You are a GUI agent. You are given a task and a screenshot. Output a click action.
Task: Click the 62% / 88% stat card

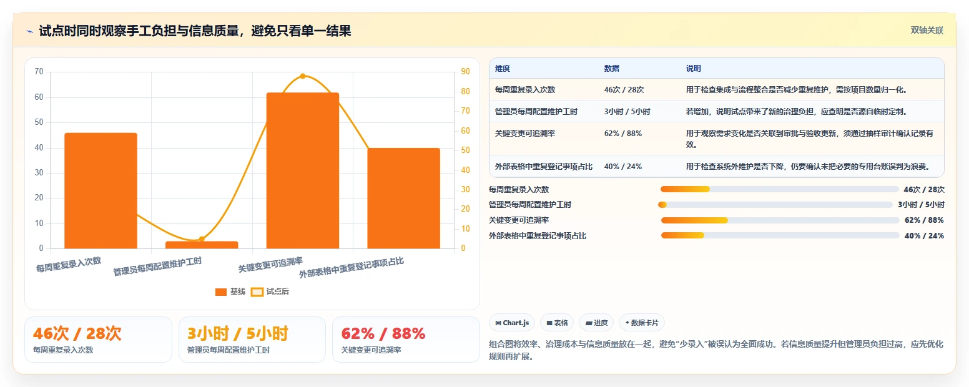click(406, 340)
